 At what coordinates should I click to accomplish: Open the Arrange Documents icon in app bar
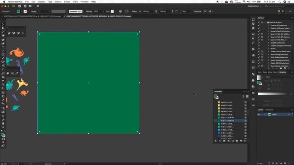point(30,6)
